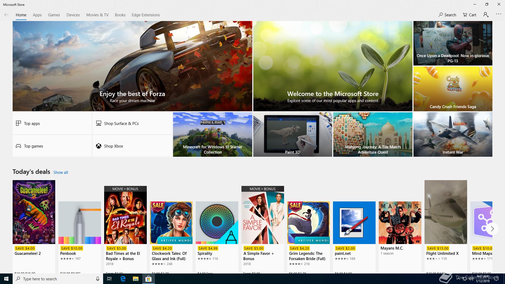Image resolution: width=505 pixels, height=284 pixels.
Task: Open the Paint 3D tile
Action: coord(292,134)
